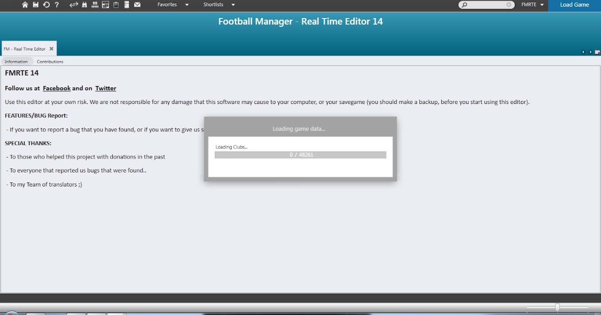Click the Load Game button
Viewport: 601px width, 315px height.
[x=574, y=5]
